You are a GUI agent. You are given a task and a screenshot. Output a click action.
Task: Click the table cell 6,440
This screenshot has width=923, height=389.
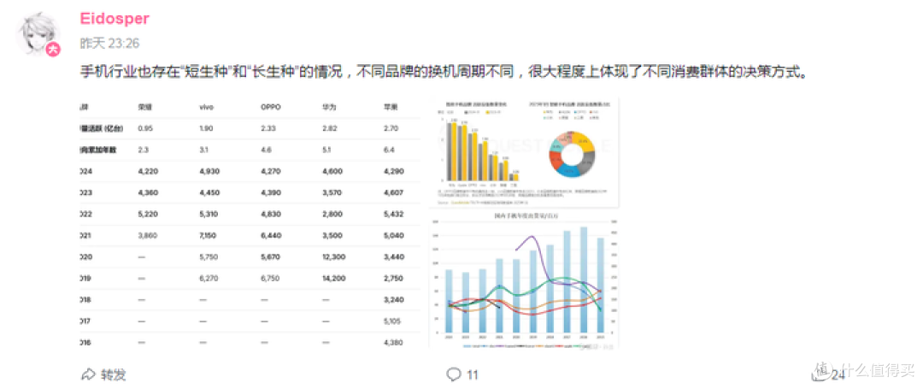271,235
